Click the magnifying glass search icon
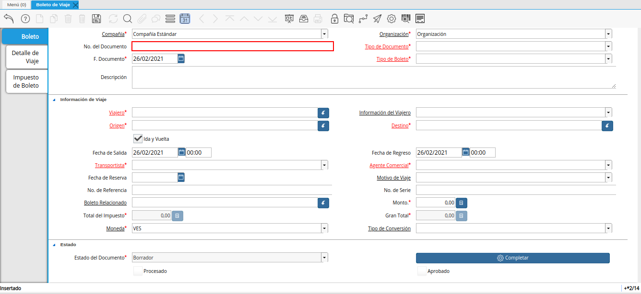 pyautogui.click(x=127, y=19)
